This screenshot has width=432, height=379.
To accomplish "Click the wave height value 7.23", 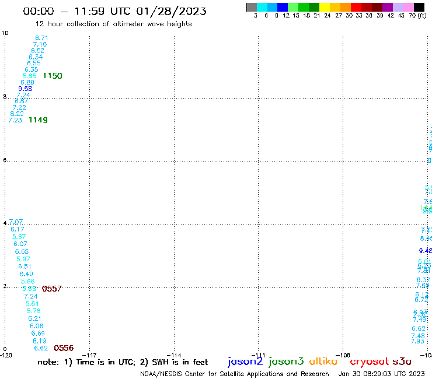I will (x=15, y=120).
